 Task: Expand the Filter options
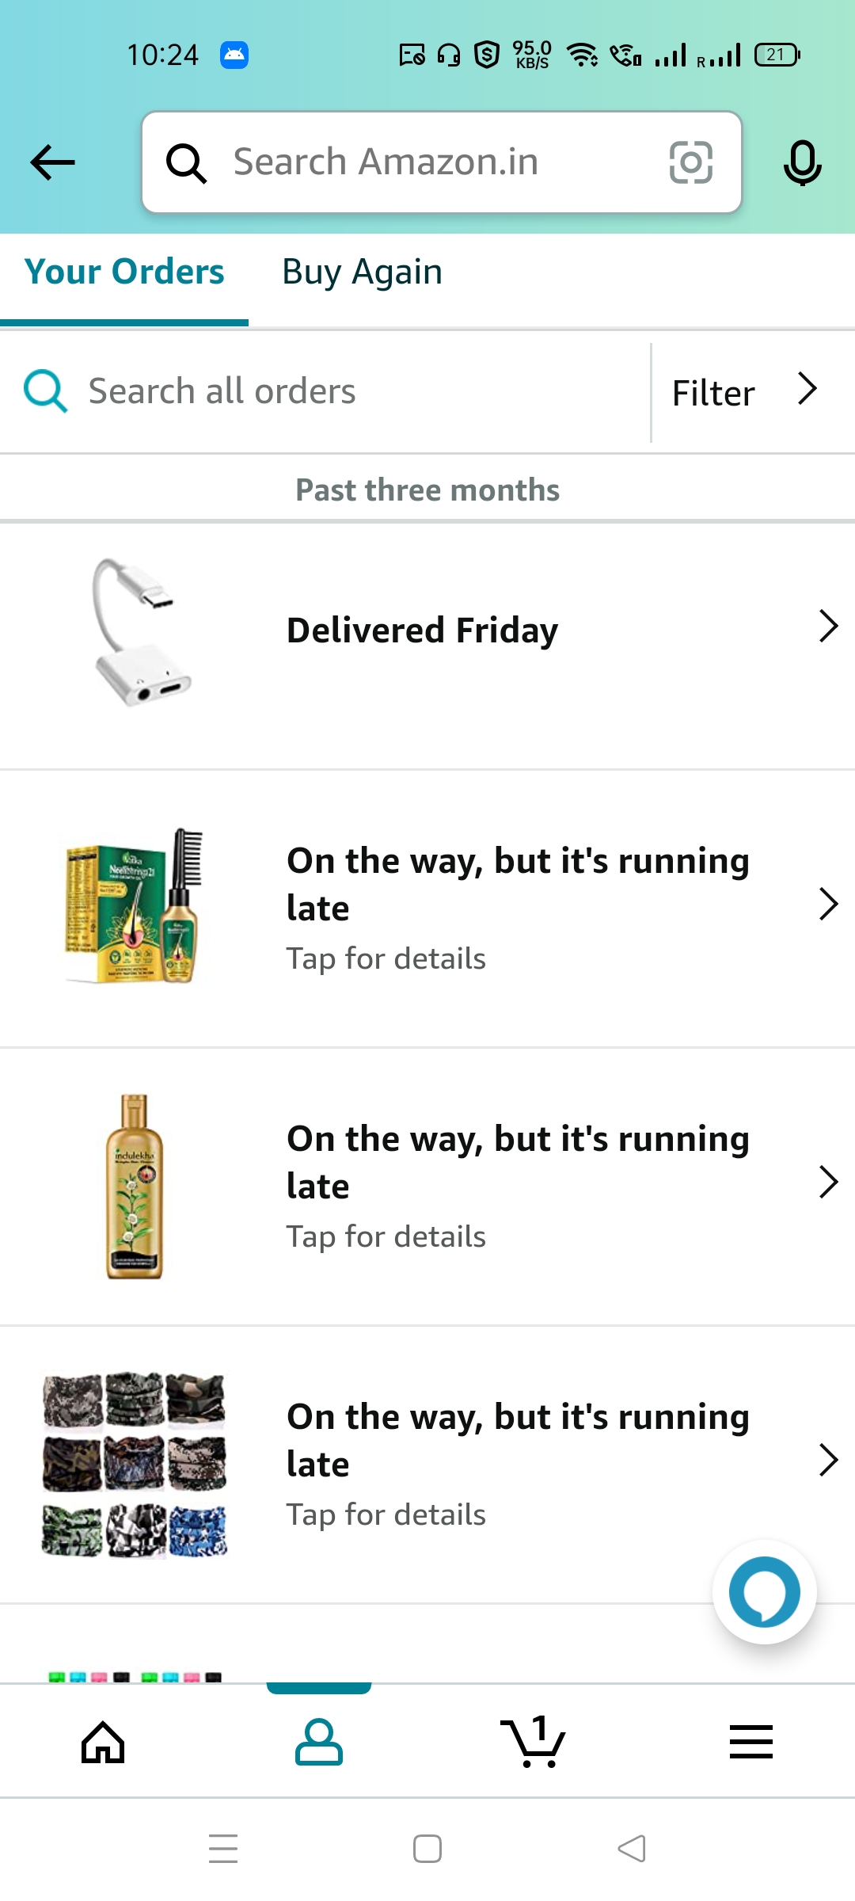point(744,392)
